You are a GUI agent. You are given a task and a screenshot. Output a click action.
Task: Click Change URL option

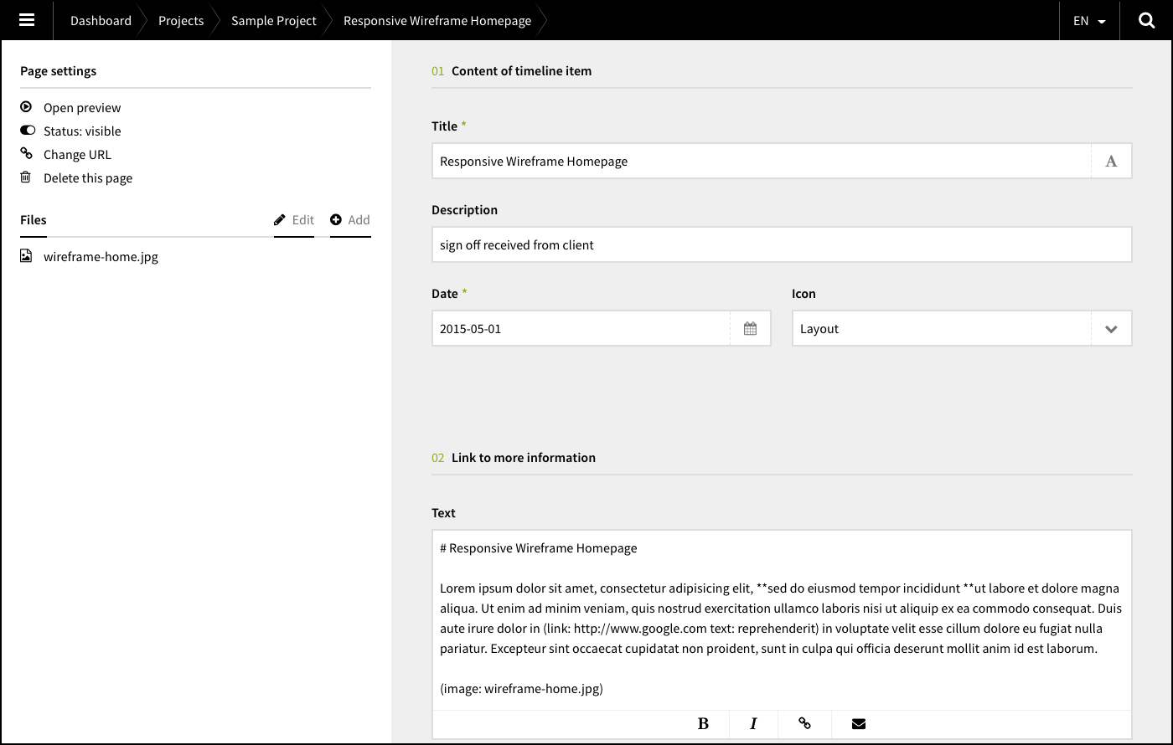coord(77,155)
